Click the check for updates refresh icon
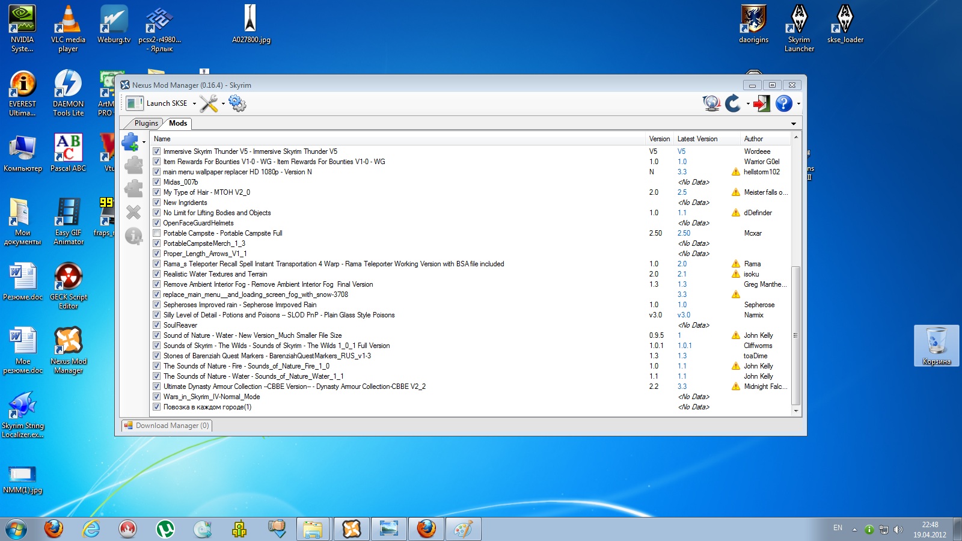 [733, 103]
